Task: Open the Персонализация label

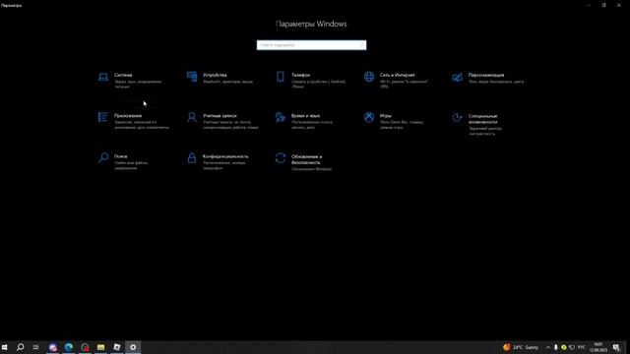Action: coord(486,75)
